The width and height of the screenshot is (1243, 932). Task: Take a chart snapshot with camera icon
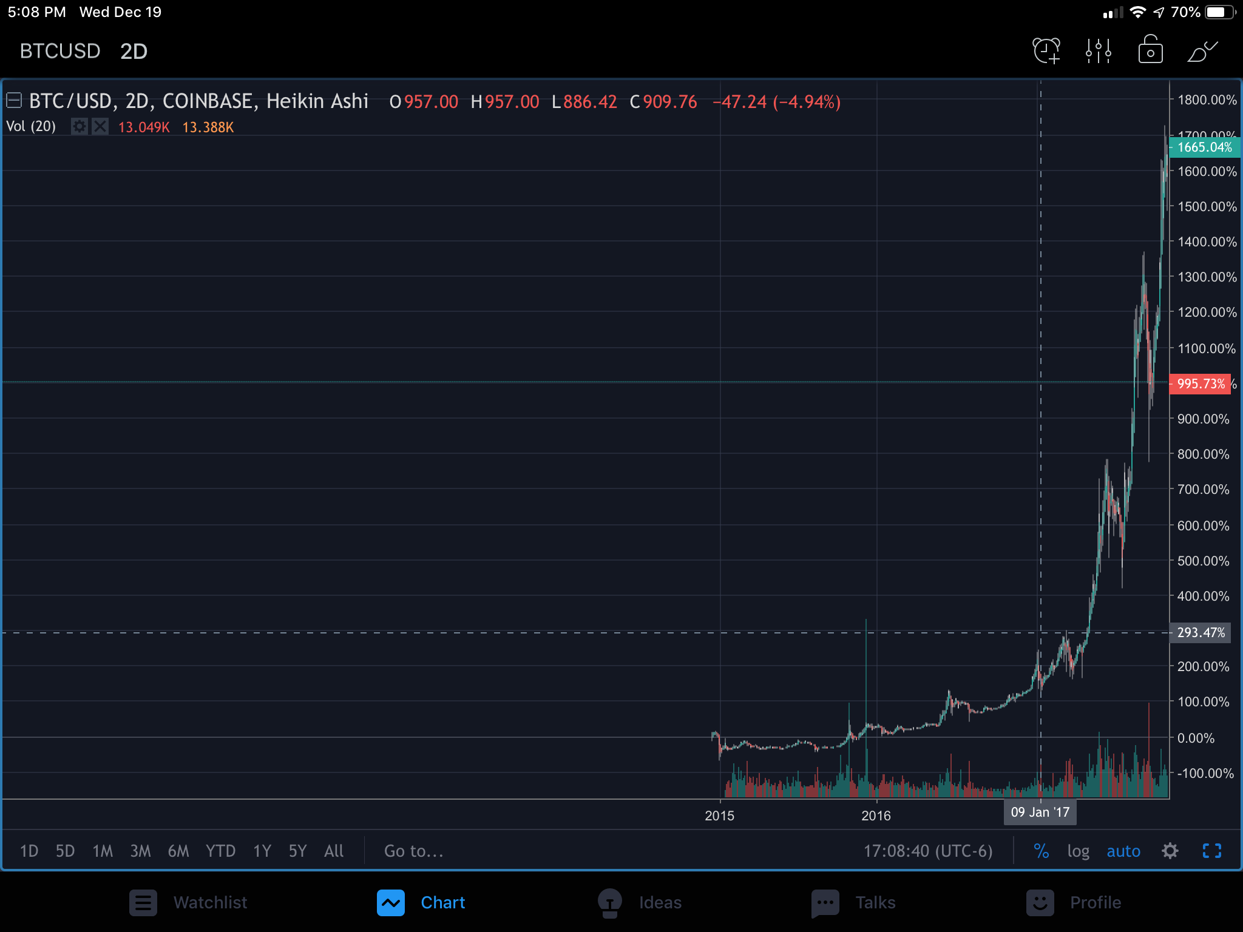click(1150, 51)
